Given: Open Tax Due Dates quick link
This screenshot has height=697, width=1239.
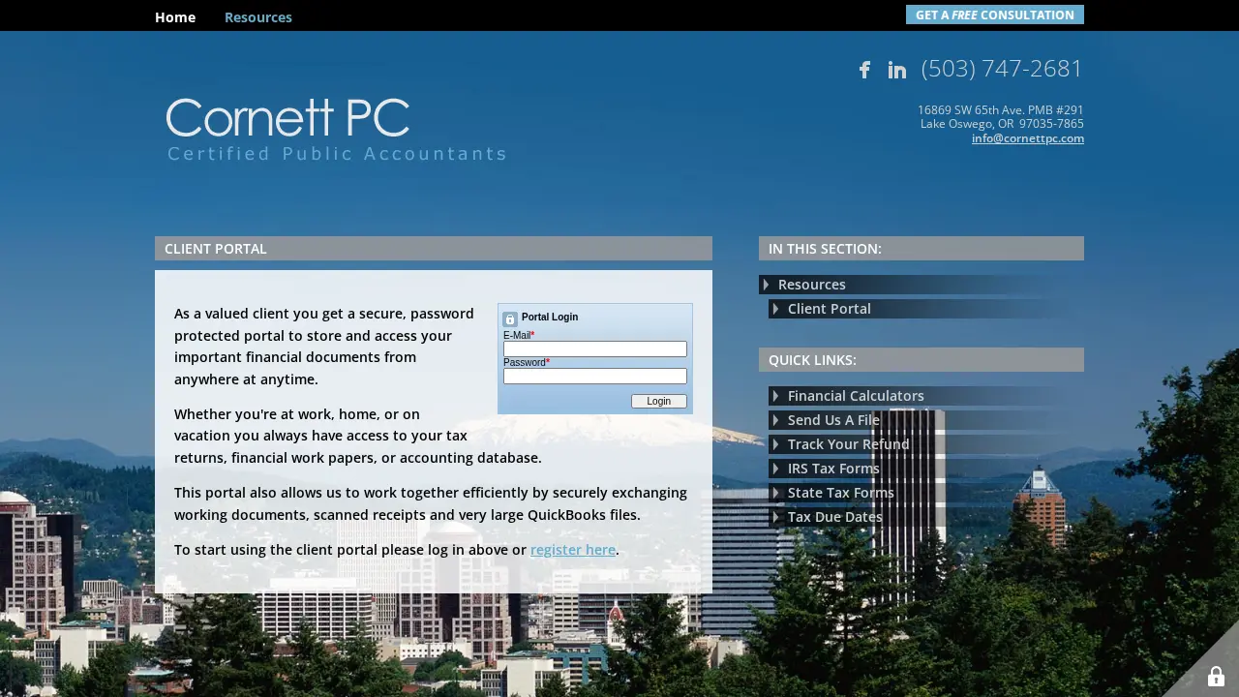Looking at the screenshot, I should (x=834, y=517).
